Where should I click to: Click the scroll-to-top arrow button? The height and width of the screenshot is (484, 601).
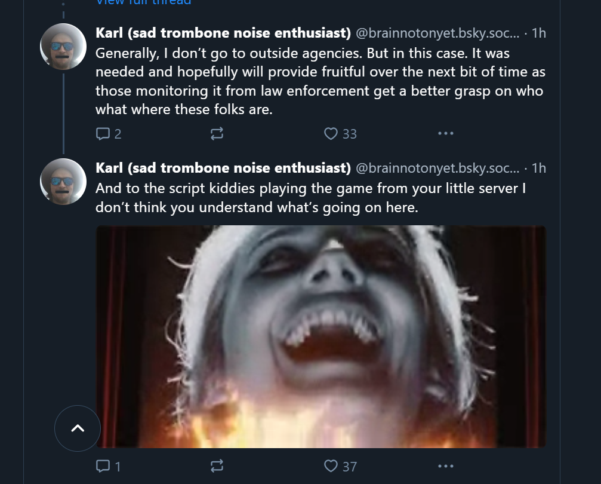coord(78,428)
